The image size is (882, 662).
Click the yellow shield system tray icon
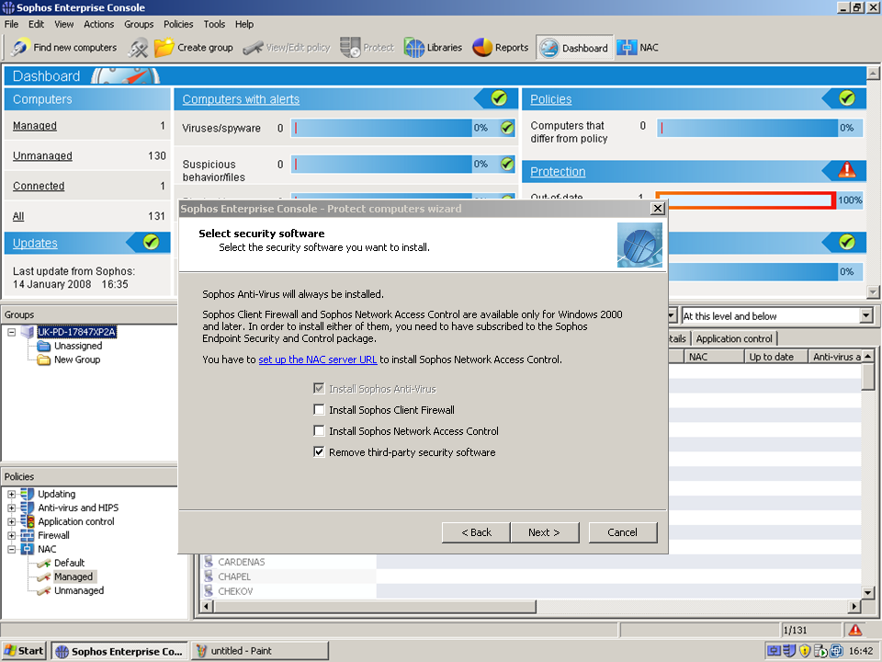point(805,651)
